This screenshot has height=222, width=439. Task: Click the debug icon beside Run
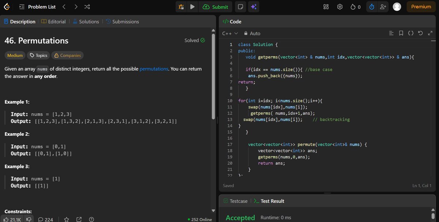point(181,7)
